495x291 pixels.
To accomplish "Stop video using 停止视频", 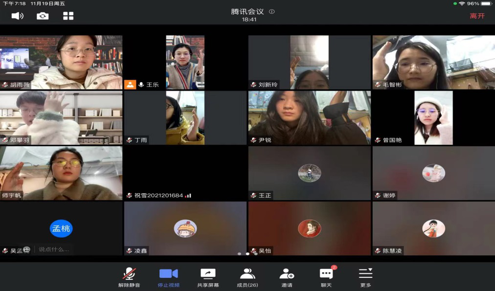I will coord(169,277).
